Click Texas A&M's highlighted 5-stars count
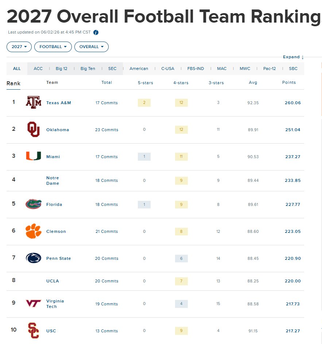Image resolution: width=322 pixels, height=344 pixels. click(x=144, y=102)
